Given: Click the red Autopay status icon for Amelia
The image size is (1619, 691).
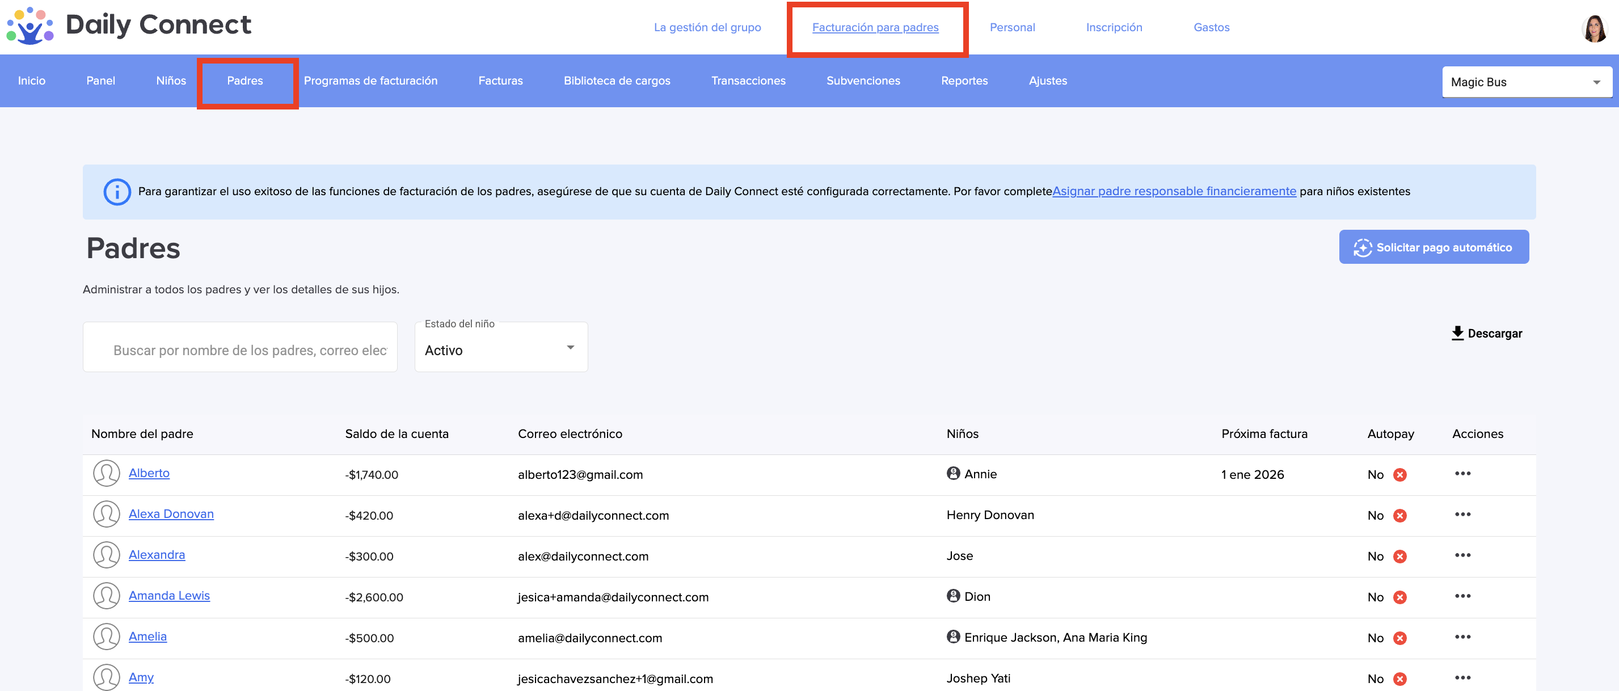Looking at the screenshot, I should (x=1399, y=638).
